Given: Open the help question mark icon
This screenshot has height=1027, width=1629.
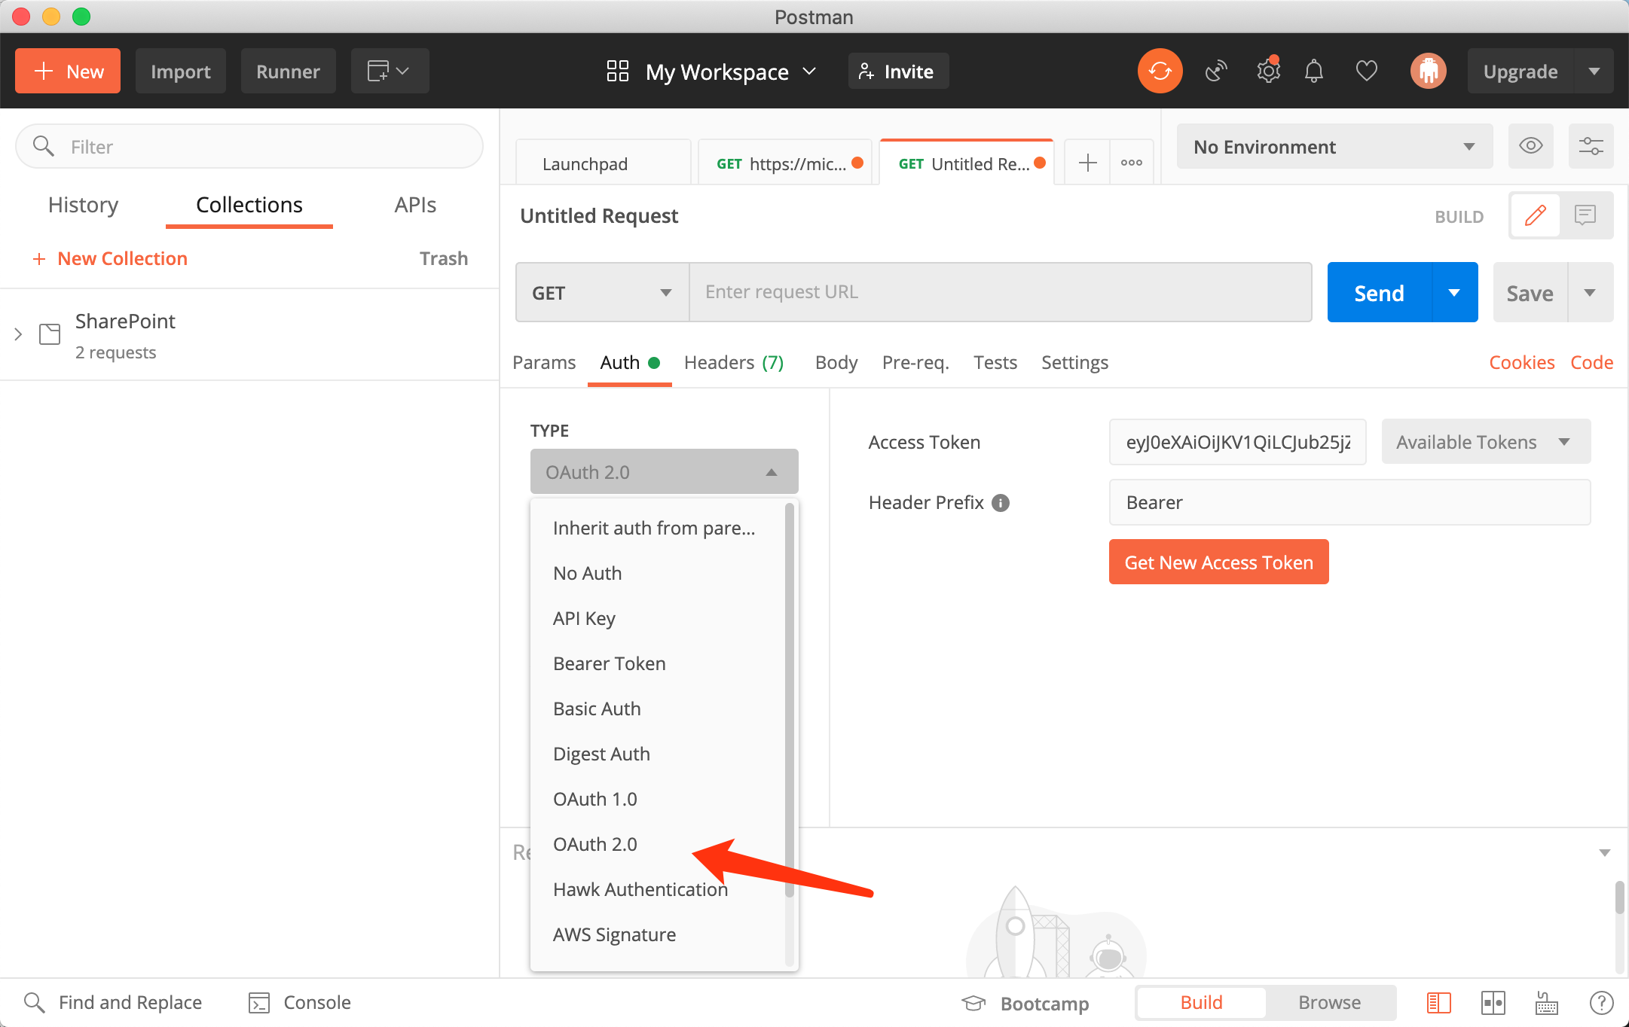Looking at the screenshot, I should [1601, 1003].
